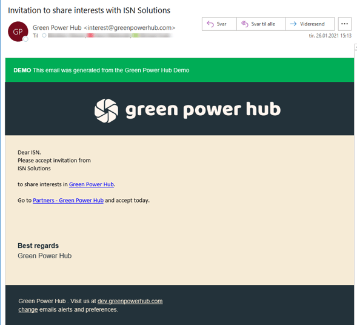357x325 pixels.
Task: Click the change email alerts link
Action: [x=28, y=310]
